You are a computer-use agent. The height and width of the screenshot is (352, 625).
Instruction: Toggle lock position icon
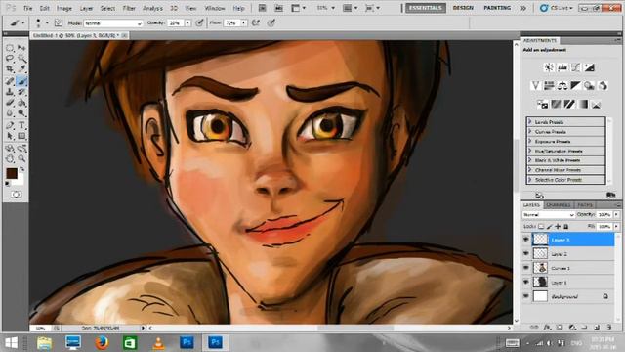(558, 226)
